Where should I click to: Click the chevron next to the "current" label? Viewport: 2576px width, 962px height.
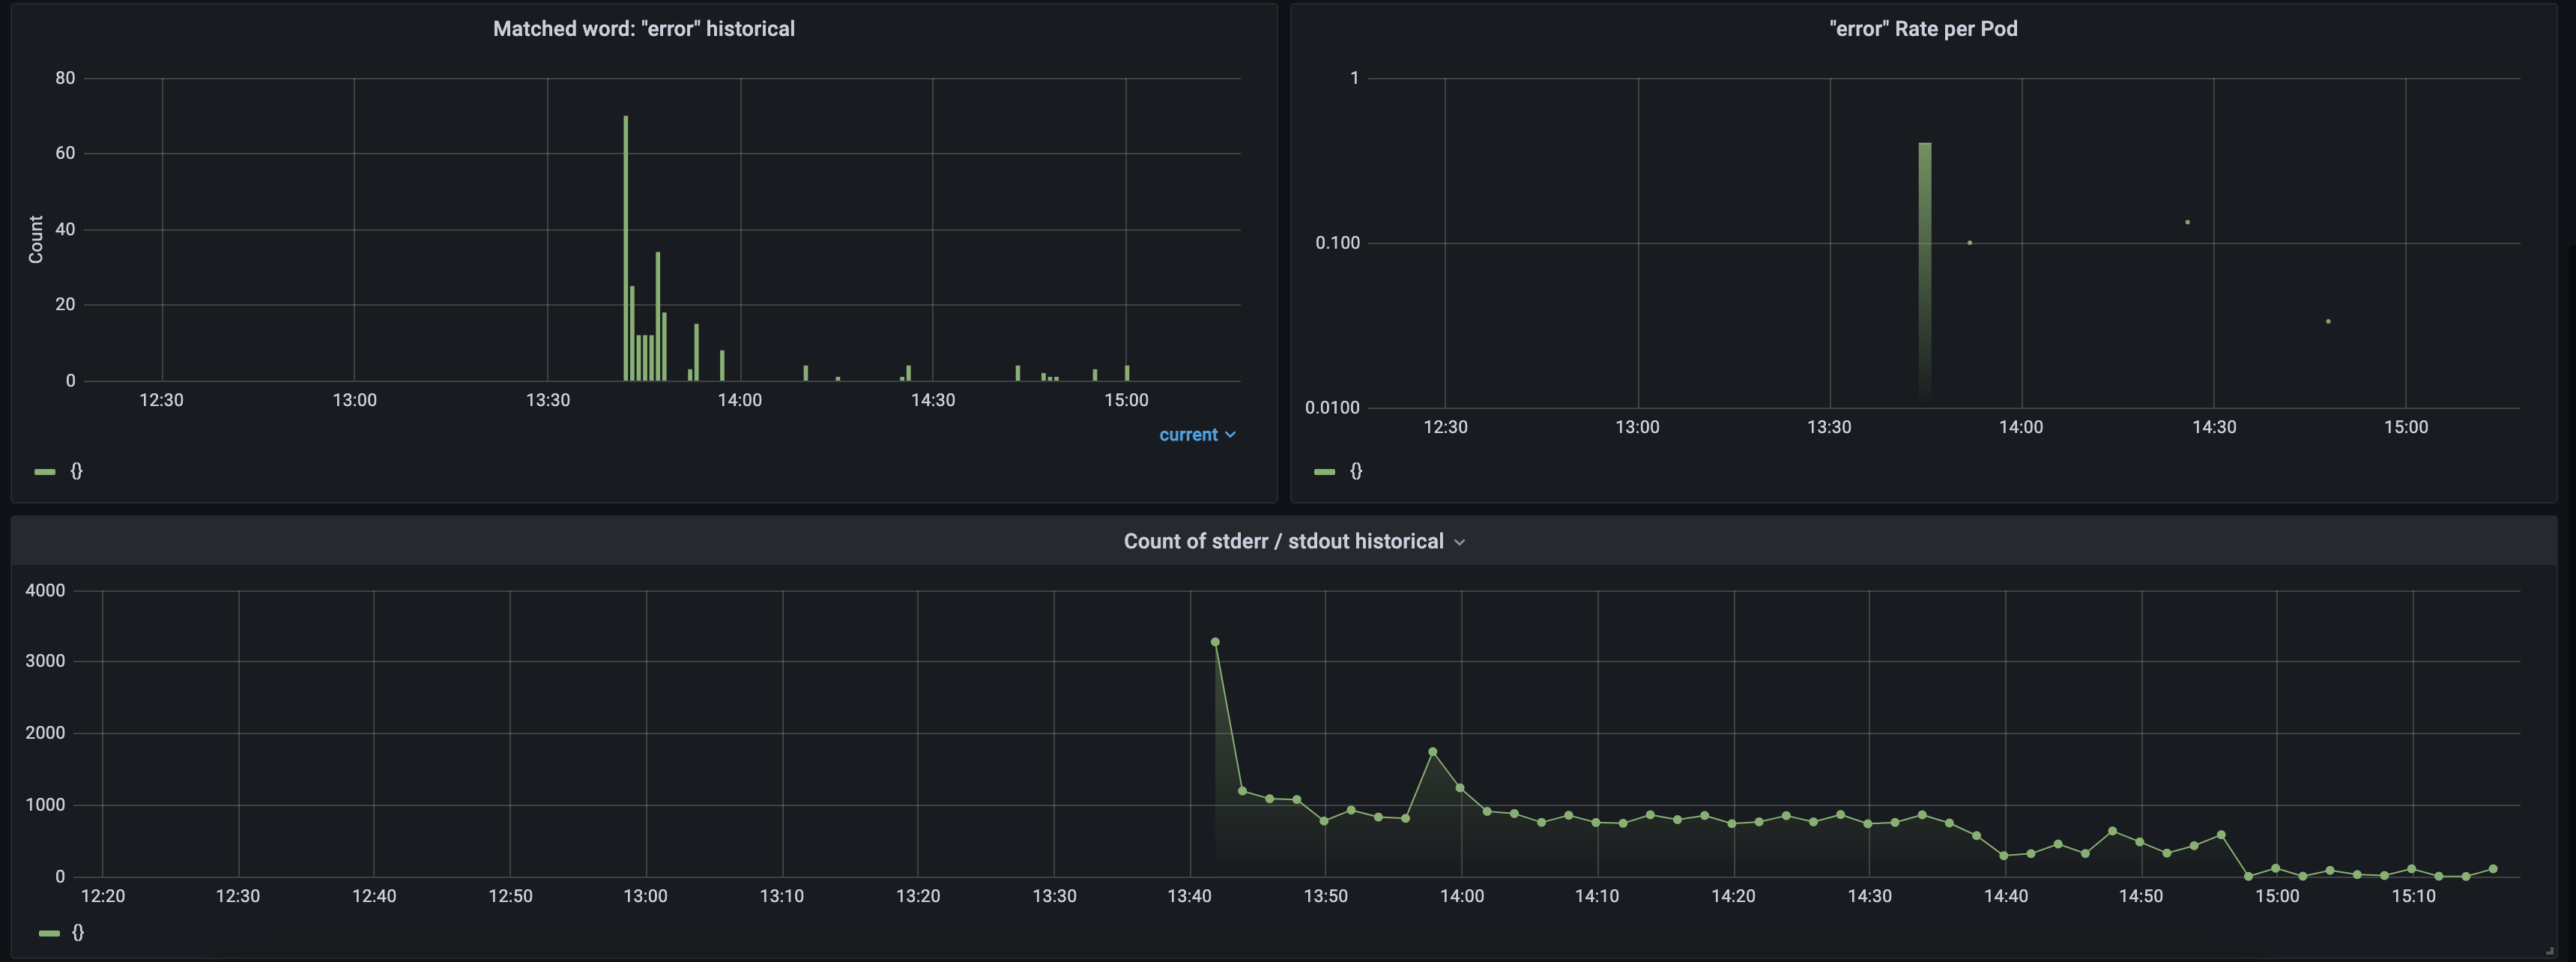point(1230,435)
